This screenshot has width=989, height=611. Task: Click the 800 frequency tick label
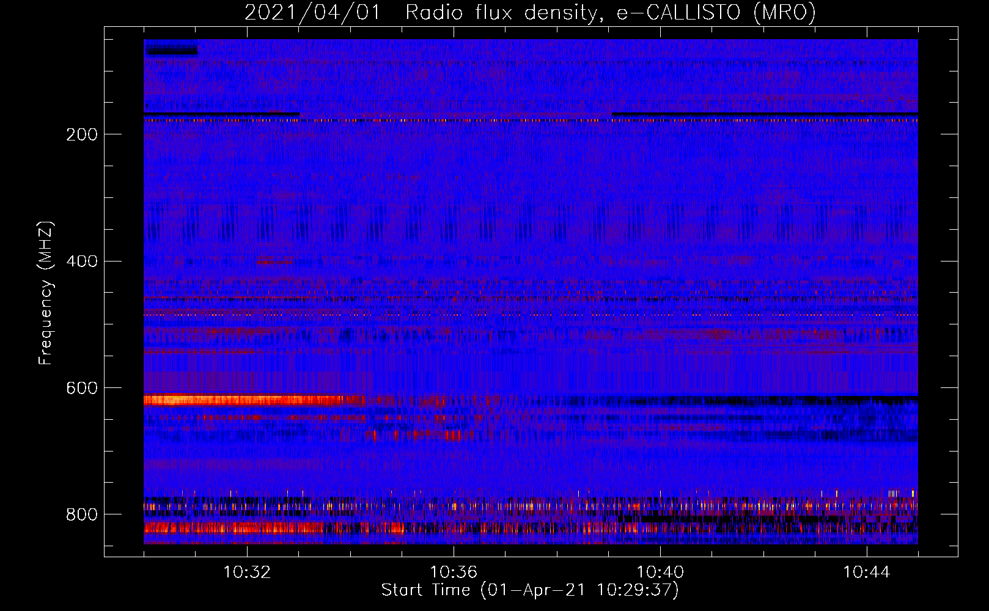point(82,515)
